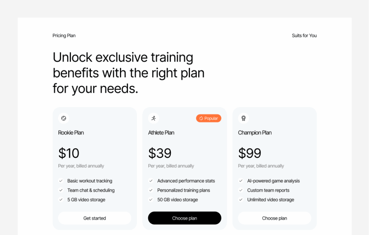Click the headline about exclusive training benefits
The width and height of the screenshot is (369, 235).
click(x=128, y=73)
